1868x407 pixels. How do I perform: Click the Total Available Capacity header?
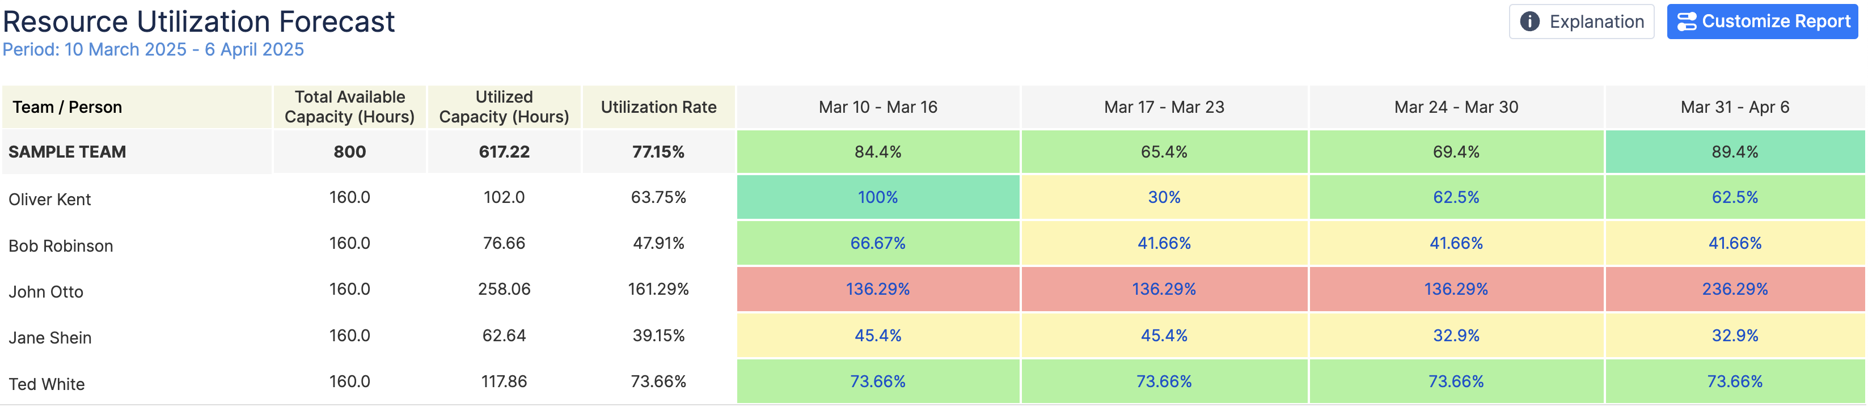tap(349, 107)
